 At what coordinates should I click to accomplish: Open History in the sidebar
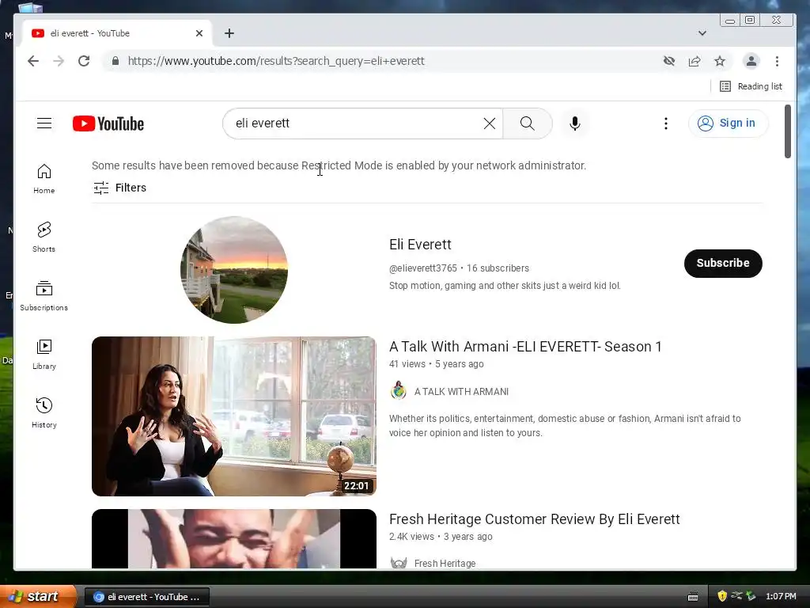coord(44,413)
